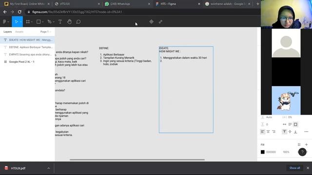Click the black fill color swatch
Image resolution: width=312 pixels, height=175 pixels.
click(x=263, y=152)
